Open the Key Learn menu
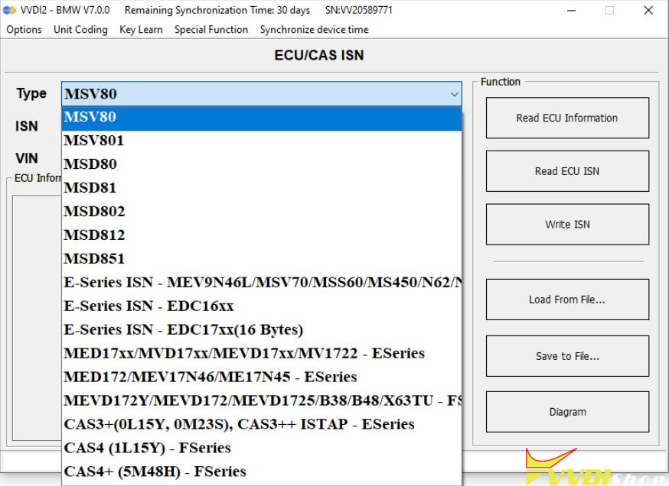 coord(141,29)
